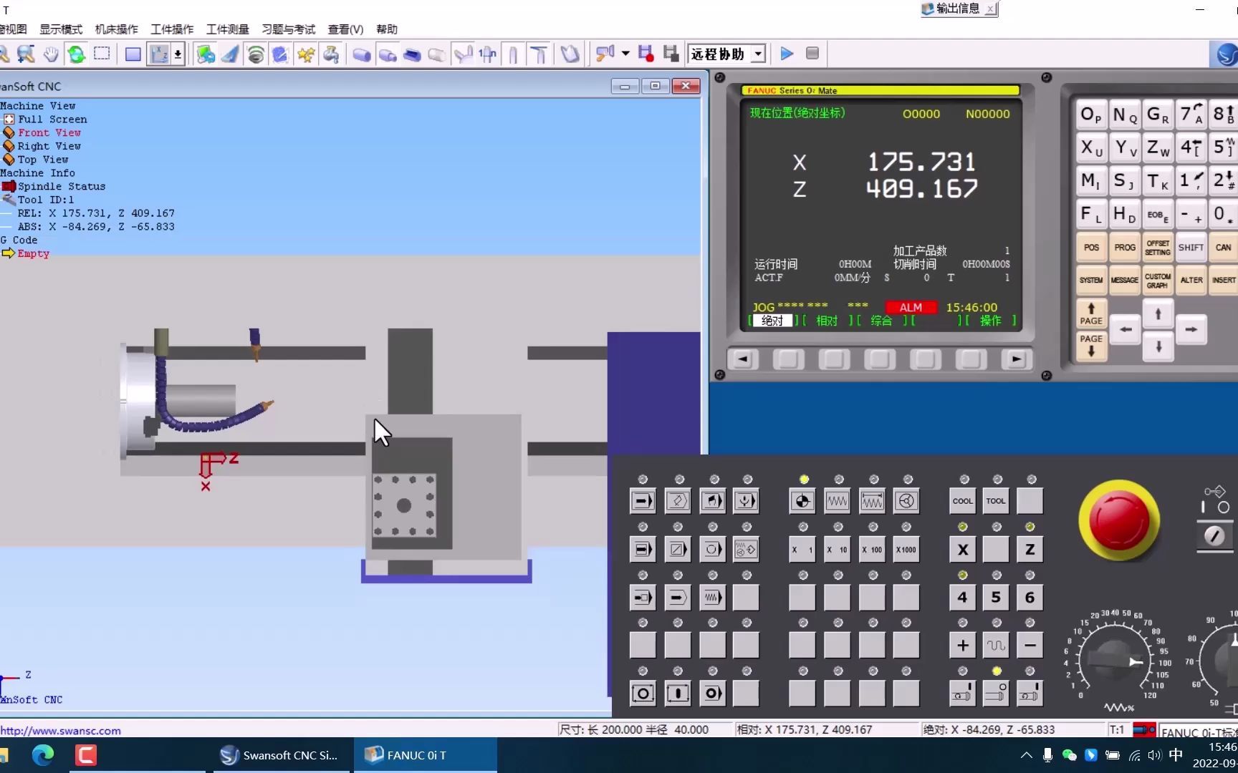Click PAGE up key on keypad

click(1091, 313)
